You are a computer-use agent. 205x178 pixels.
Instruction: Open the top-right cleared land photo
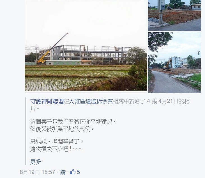point(174,15)
